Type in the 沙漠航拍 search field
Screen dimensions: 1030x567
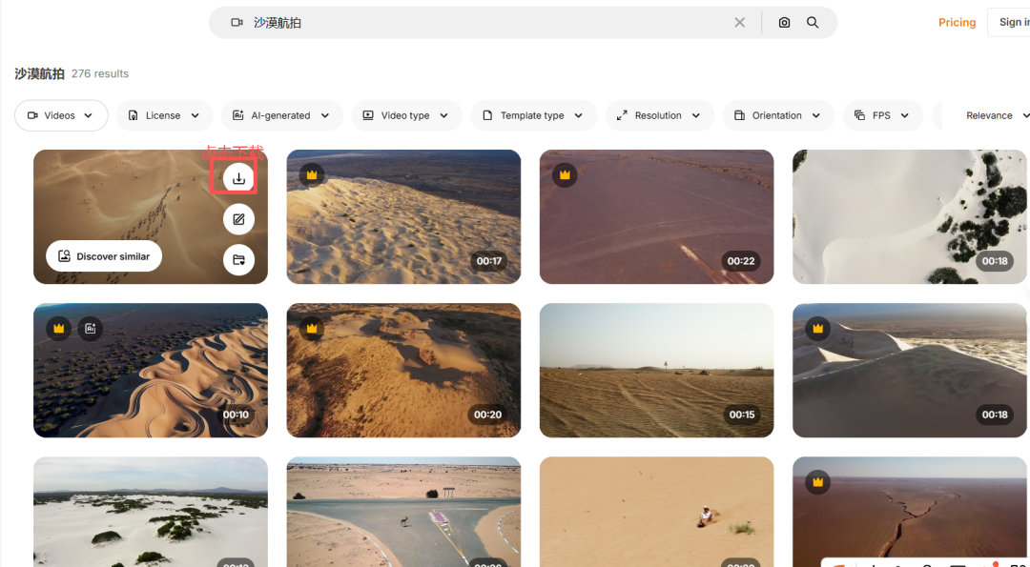pyautogui.click(x=477, y=23)
